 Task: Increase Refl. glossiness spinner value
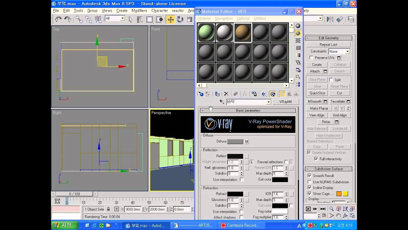241,166
